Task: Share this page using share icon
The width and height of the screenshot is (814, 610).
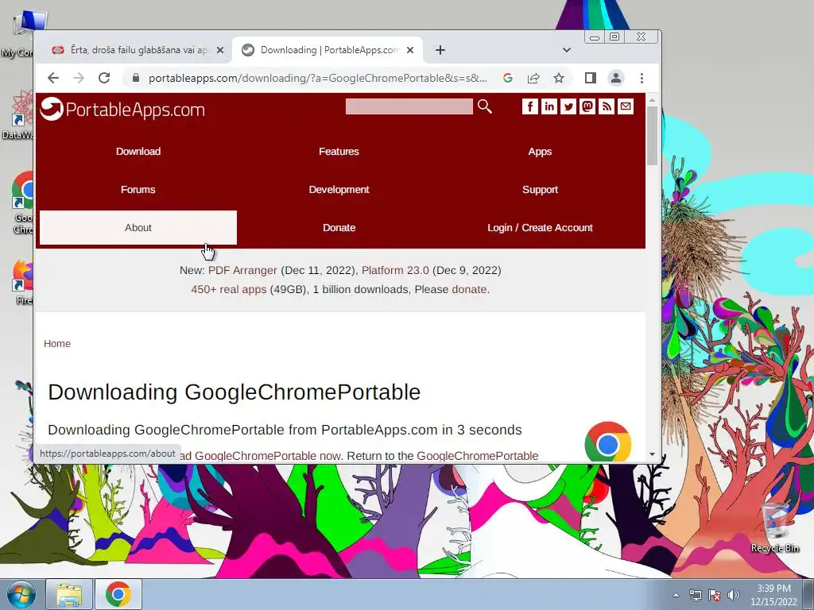Action: [533, 78]
